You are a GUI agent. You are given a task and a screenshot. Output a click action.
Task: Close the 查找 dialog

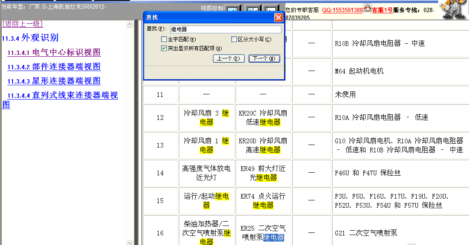click(x=278, y=18)
